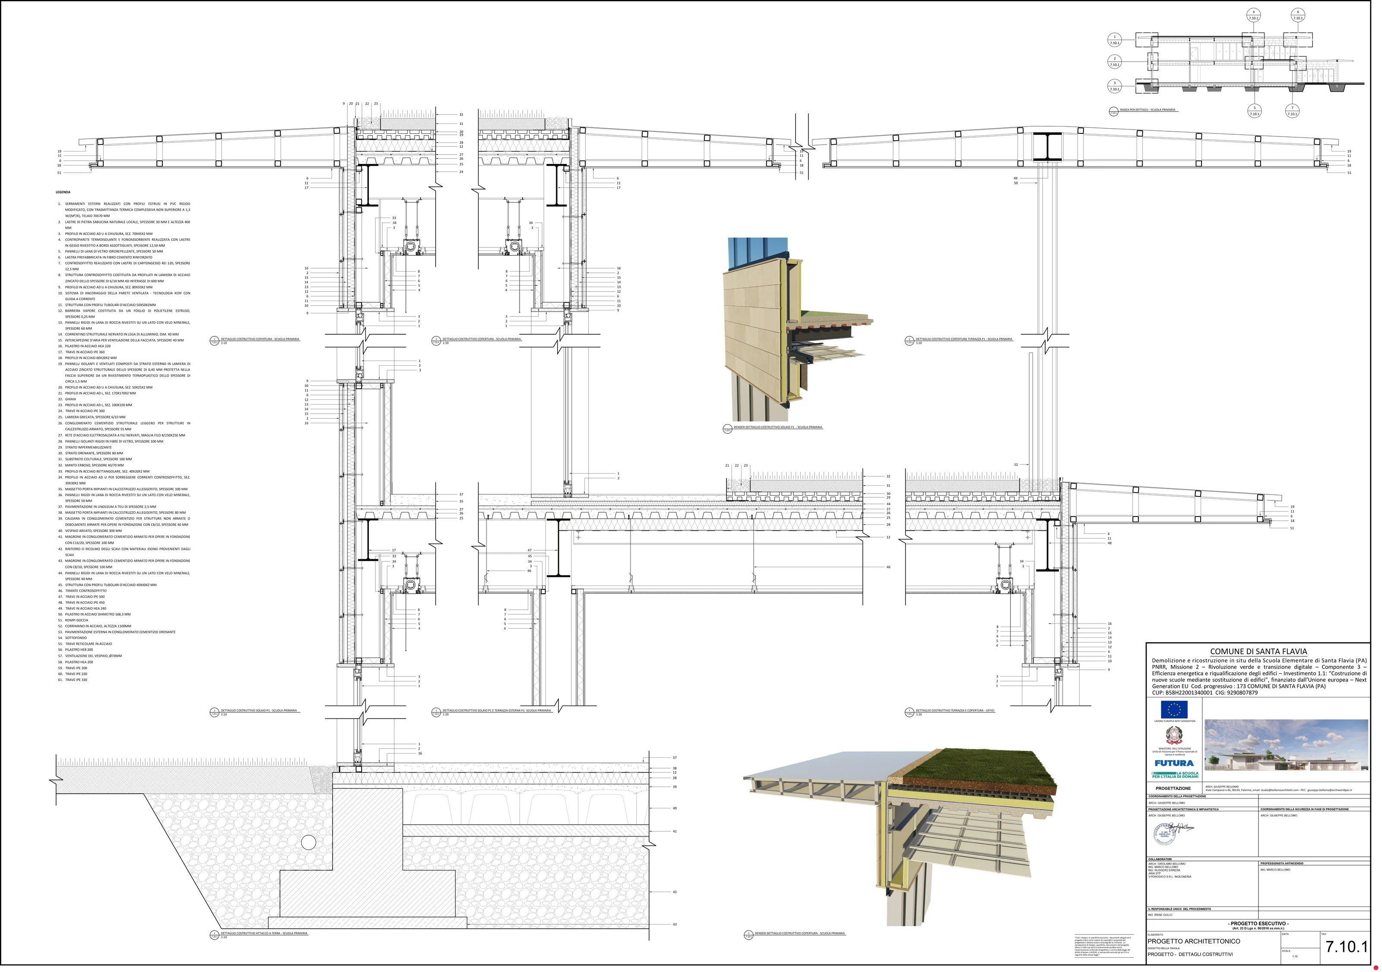Viewport: 1382px width, 972px height.
Task: Click '- PROGETTO ESECUTIVO -' heading
Action: (x=1258, y=923)
